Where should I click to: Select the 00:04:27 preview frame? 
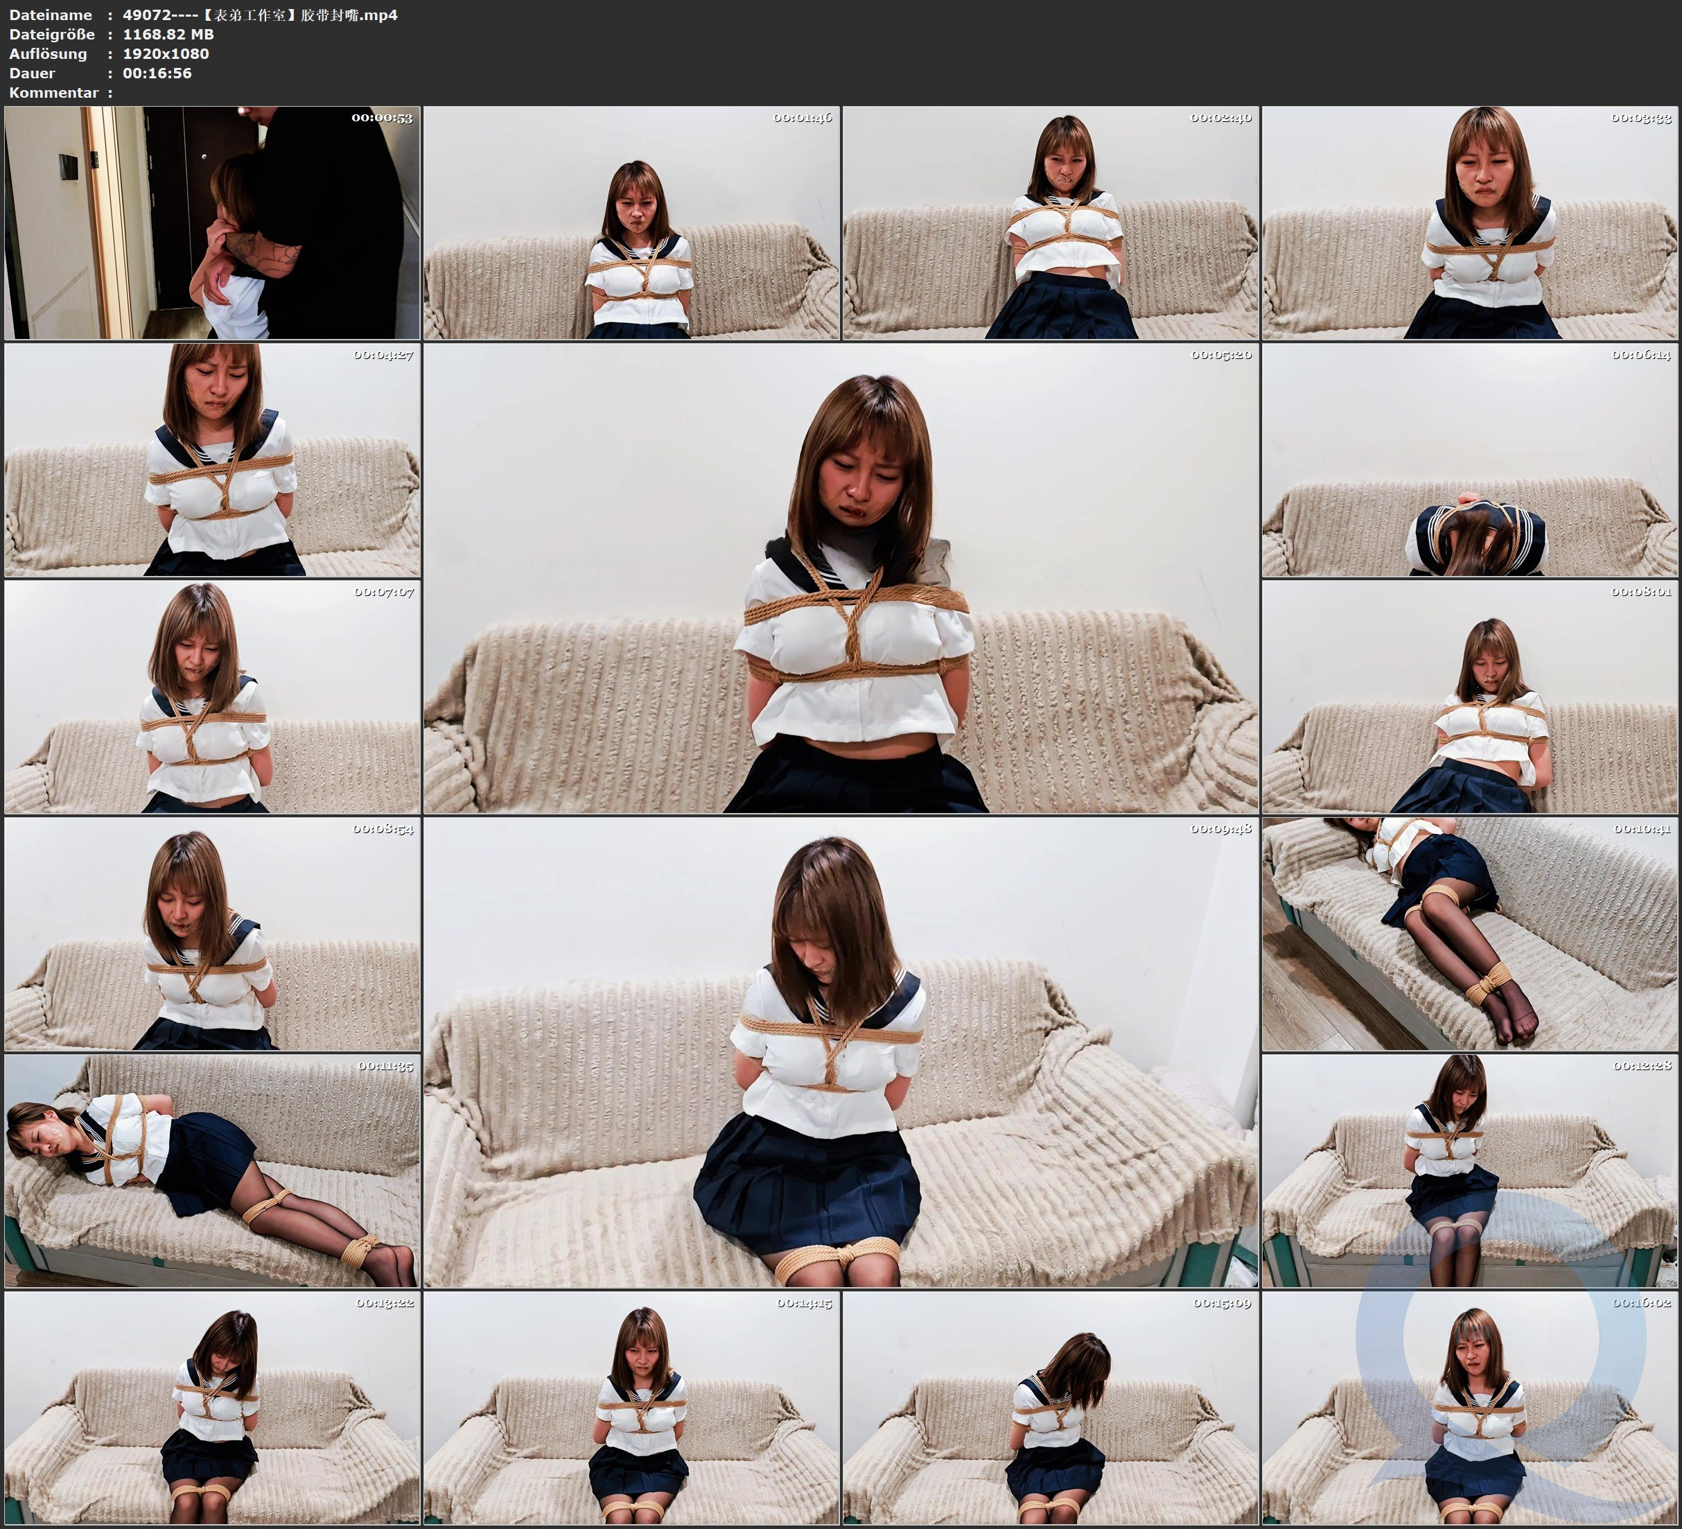(x=212, y=460)
